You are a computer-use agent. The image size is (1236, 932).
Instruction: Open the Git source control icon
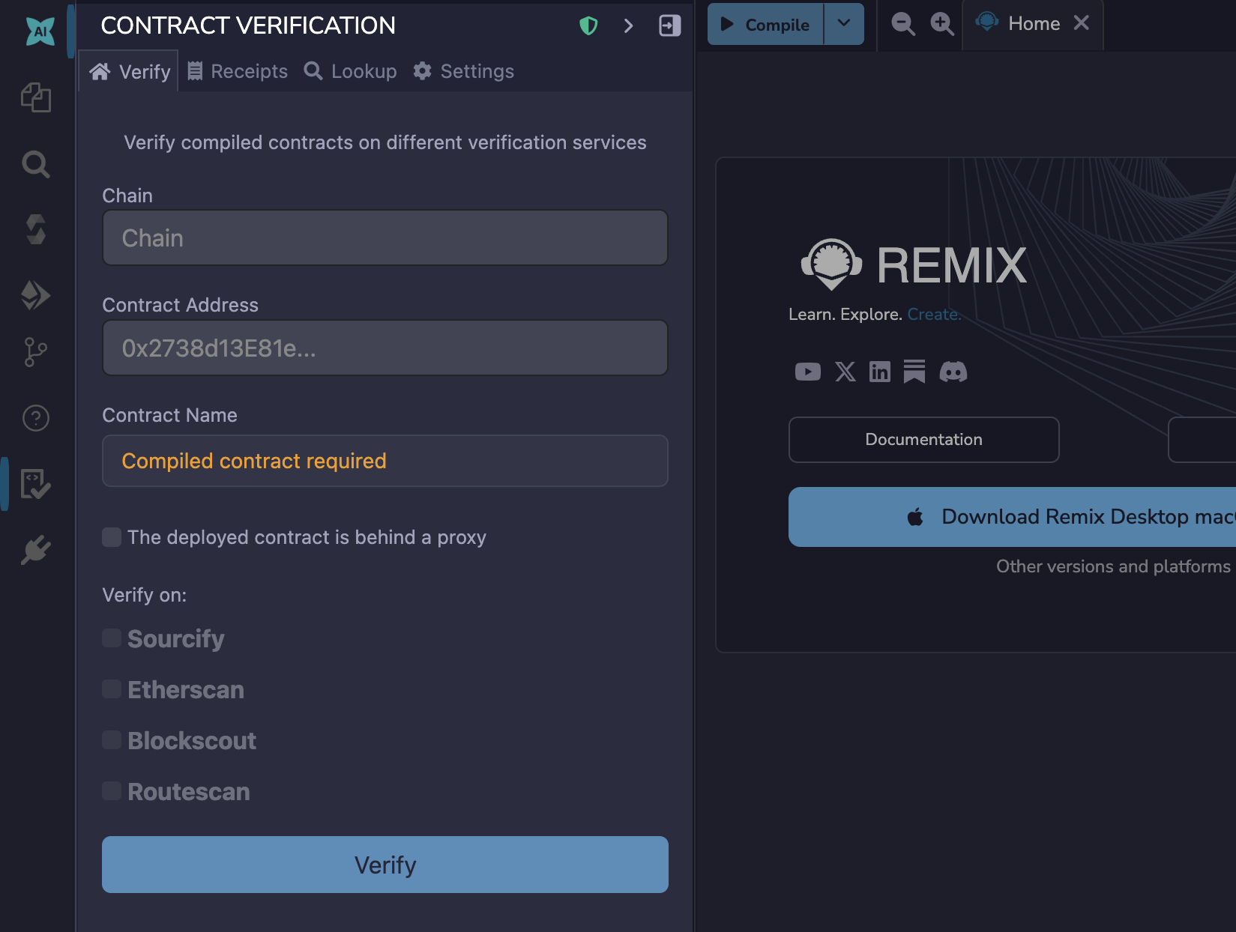tap(36, 352)
